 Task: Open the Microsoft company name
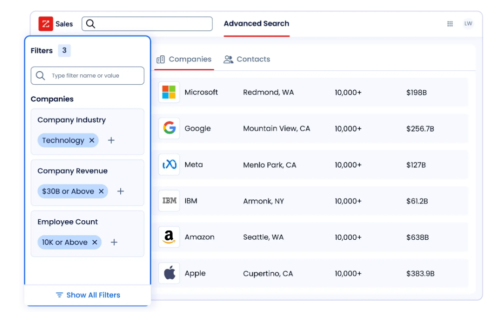(x=201, y=92)
